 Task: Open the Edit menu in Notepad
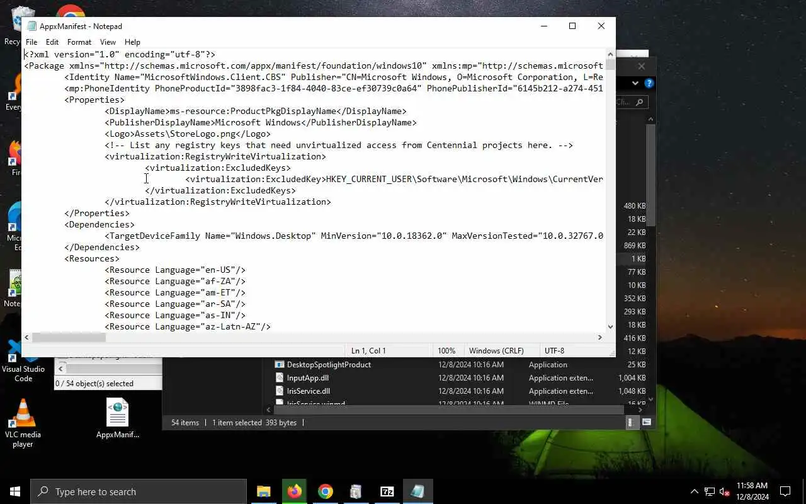(52, 42)
